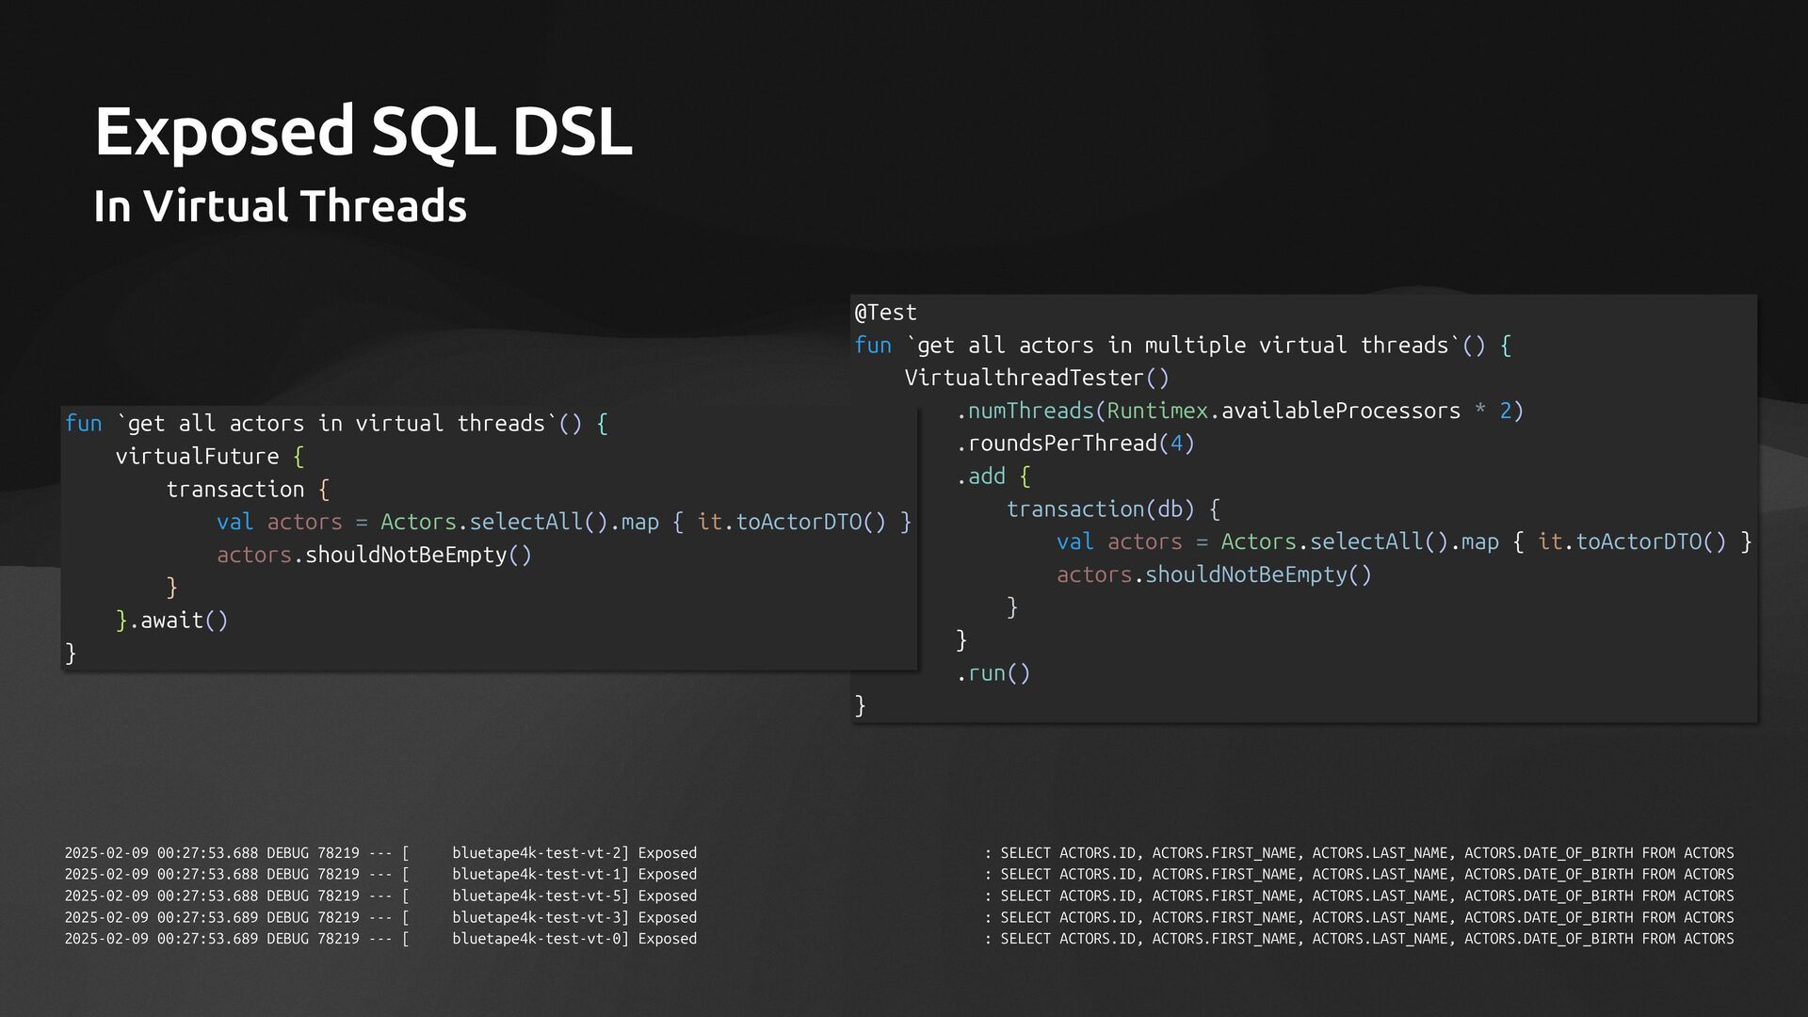This screenshot has width=1808, height=1017.
Task: Click log line for thread bluetape4k-test-vt-2
Action: pyautogui.click(x=540, y=853)
